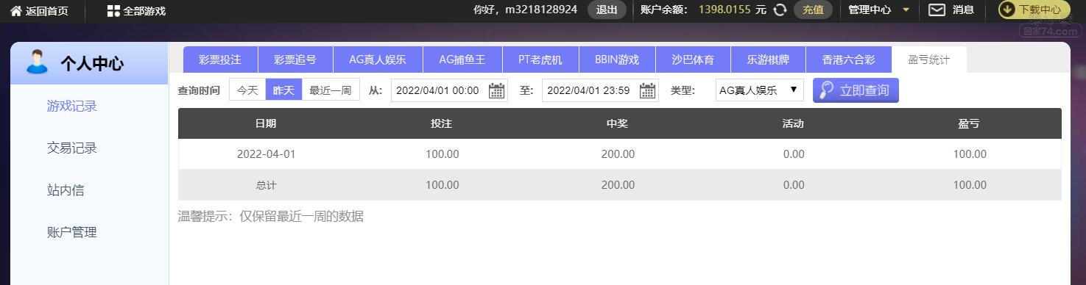The image size is (1086, 285).
Task: Click the 退出 logout button
Action: tap(607, 10)
